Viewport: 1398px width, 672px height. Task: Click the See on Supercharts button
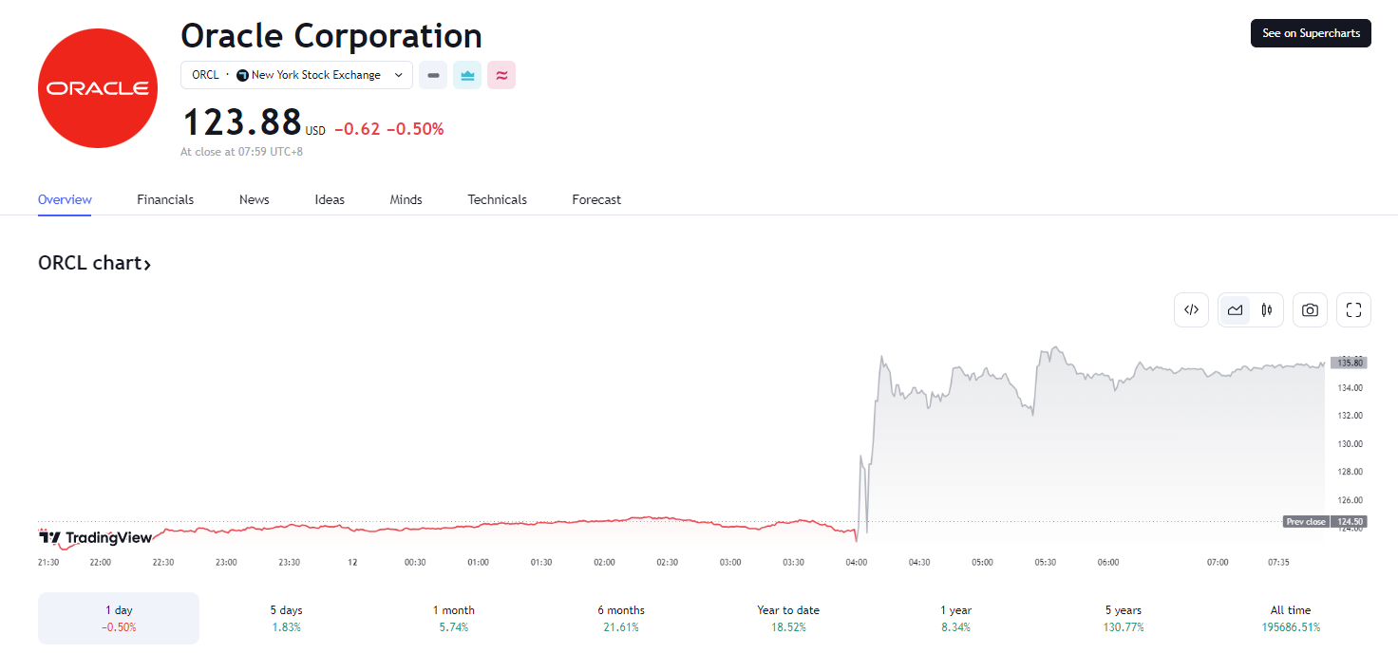[x=1311, y=33]
